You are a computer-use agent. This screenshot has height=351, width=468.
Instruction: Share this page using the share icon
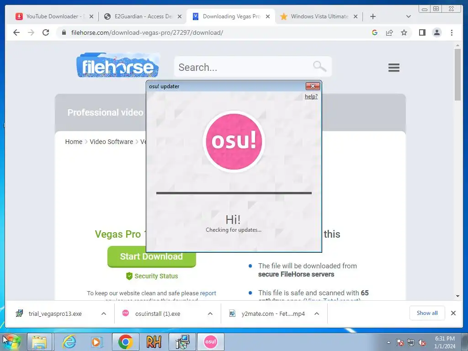pyautogui.click(x=389, y=32)
